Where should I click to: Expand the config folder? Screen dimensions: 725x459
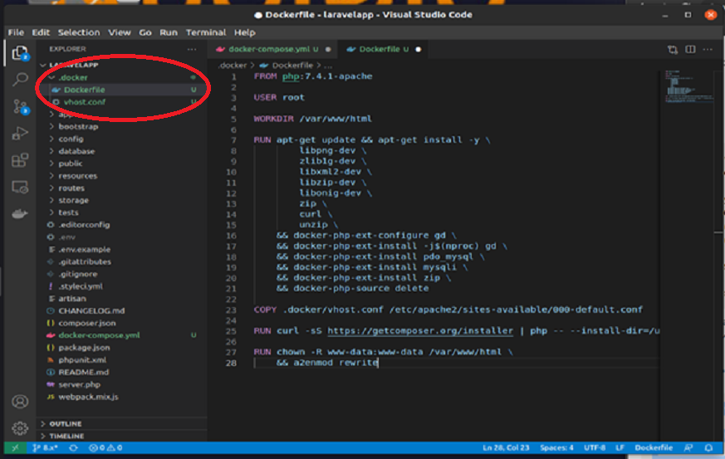[66, 139]
